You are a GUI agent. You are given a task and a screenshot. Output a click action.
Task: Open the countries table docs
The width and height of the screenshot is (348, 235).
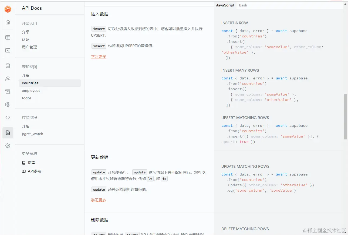[30, 83]
